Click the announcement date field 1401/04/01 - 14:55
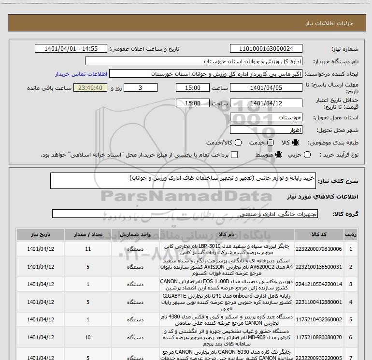This screenshot has width=372, height=360. point(71,48)
